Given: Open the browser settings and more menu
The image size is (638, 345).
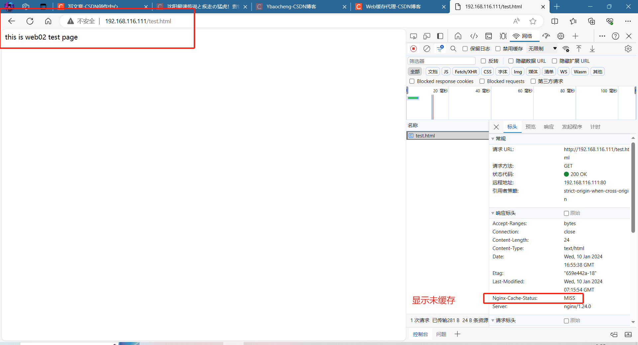Looking at the screenshot, I should point(628,21).
